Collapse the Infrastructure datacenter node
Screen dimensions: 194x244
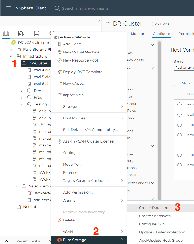pyautogui.click(x=11, y=56)
